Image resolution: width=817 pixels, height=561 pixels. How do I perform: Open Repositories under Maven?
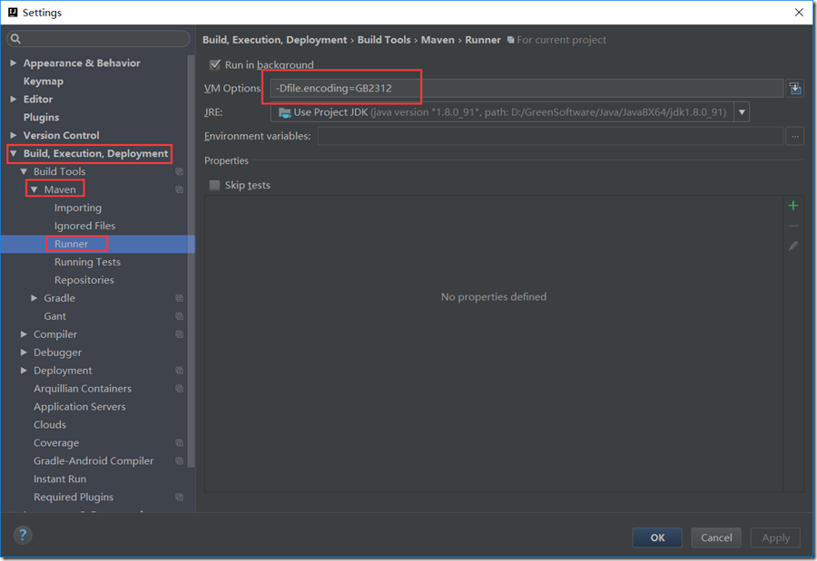coord(84,280)
